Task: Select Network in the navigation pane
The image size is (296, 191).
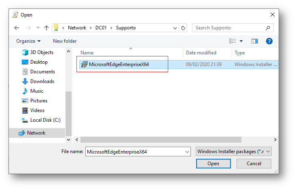Action: pos(37,133)
